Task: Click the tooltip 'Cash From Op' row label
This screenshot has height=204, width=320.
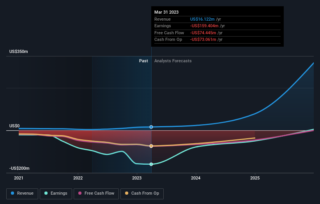Action: 168,40
